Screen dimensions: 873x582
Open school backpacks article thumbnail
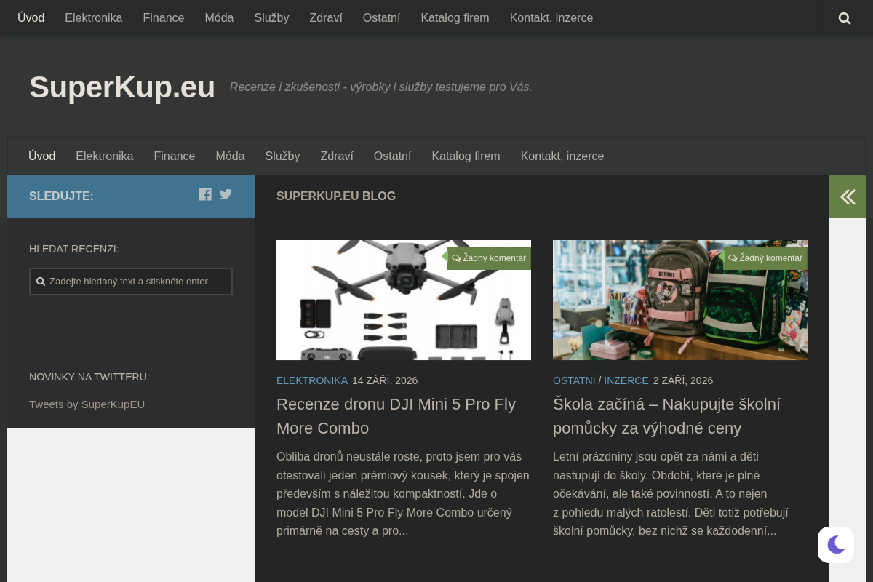click(x=680, y=300)
